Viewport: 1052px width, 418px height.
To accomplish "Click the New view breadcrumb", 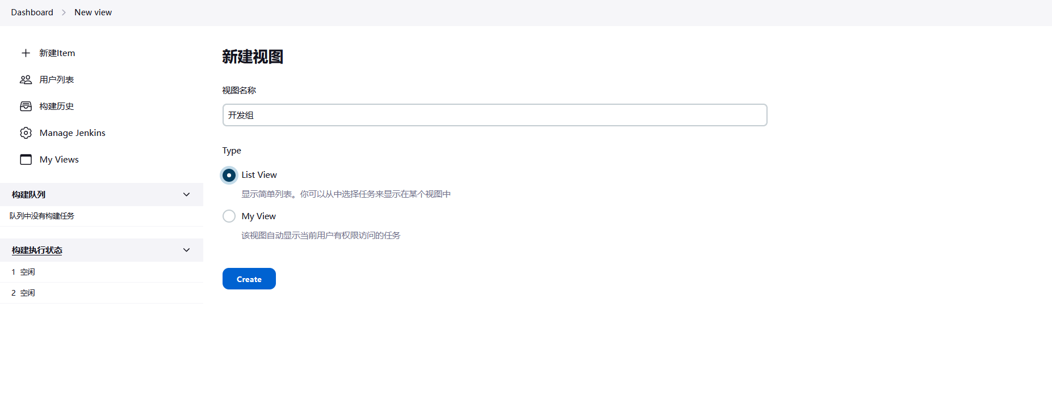I will point(93,12).
